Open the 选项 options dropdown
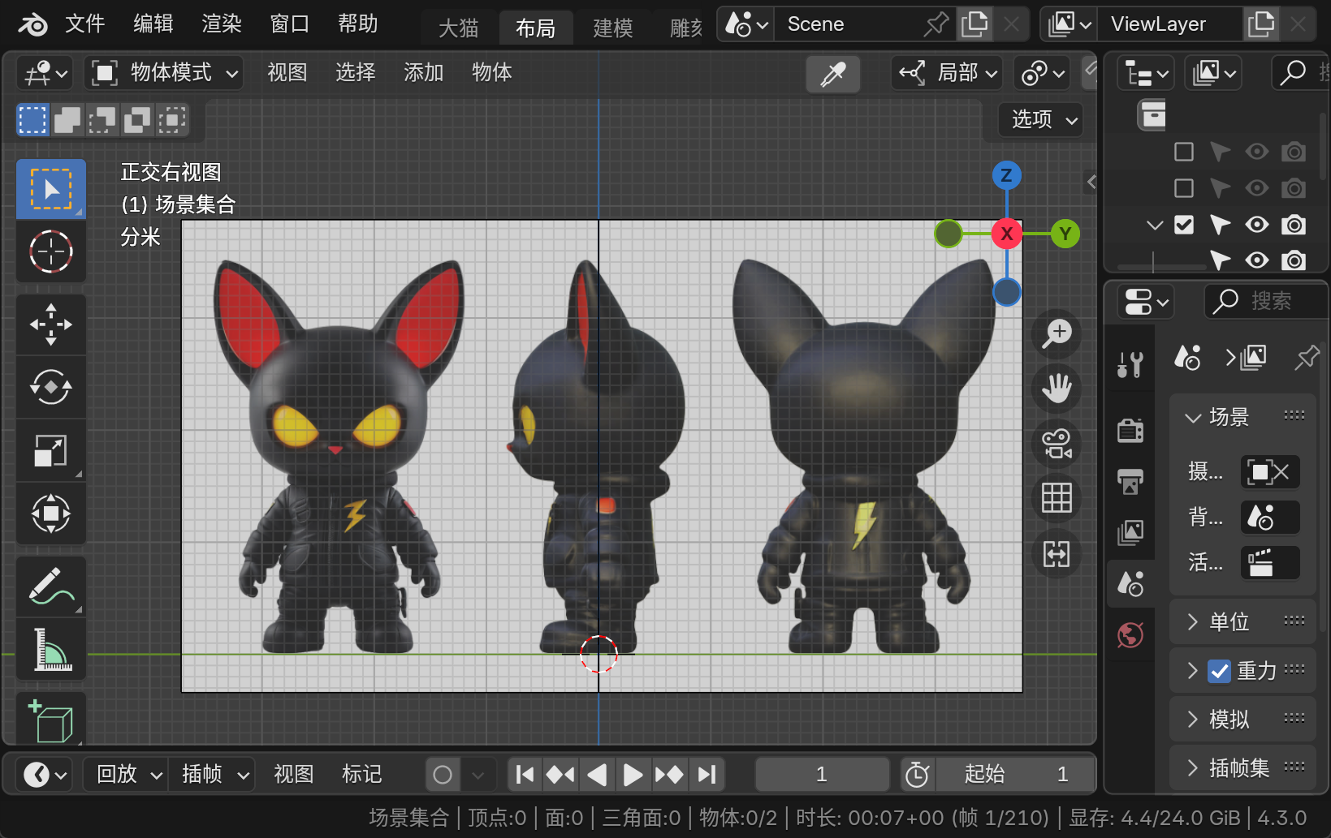 tap(1041, 120)
